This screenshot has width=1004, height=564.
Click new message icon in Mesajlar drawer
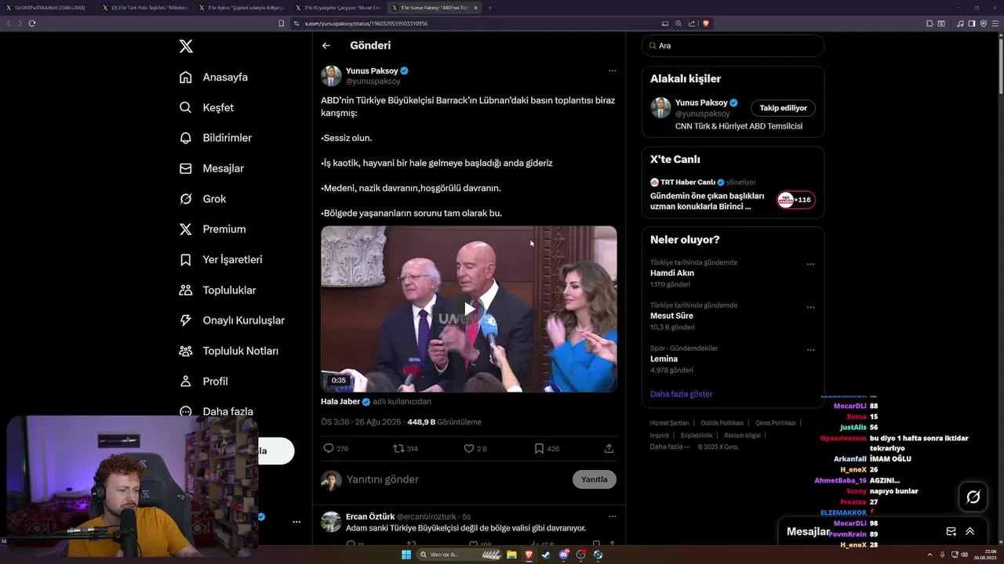[951, 531]
